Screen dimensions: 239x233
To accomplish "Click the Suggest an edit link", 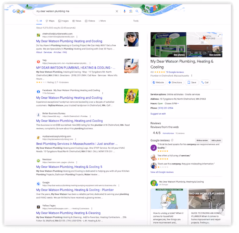I will click(158, 114).
